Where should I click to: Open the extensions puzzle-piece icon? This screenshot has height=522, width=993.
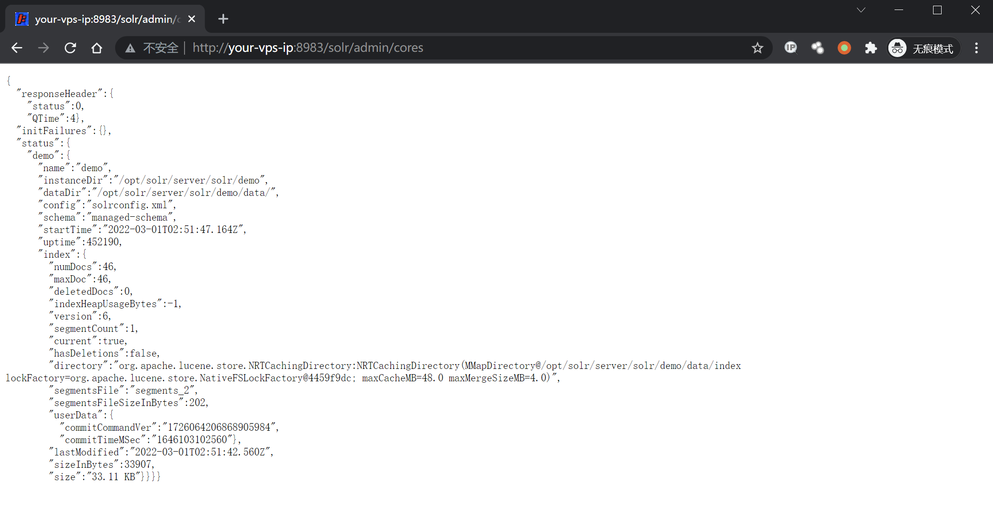(x=871, y=48)
